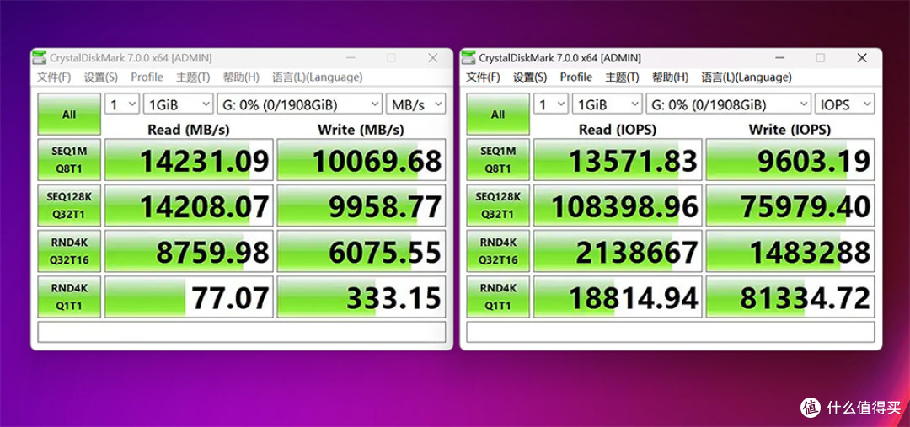Open 帮助(H) menu in left window

click(241, 77)
